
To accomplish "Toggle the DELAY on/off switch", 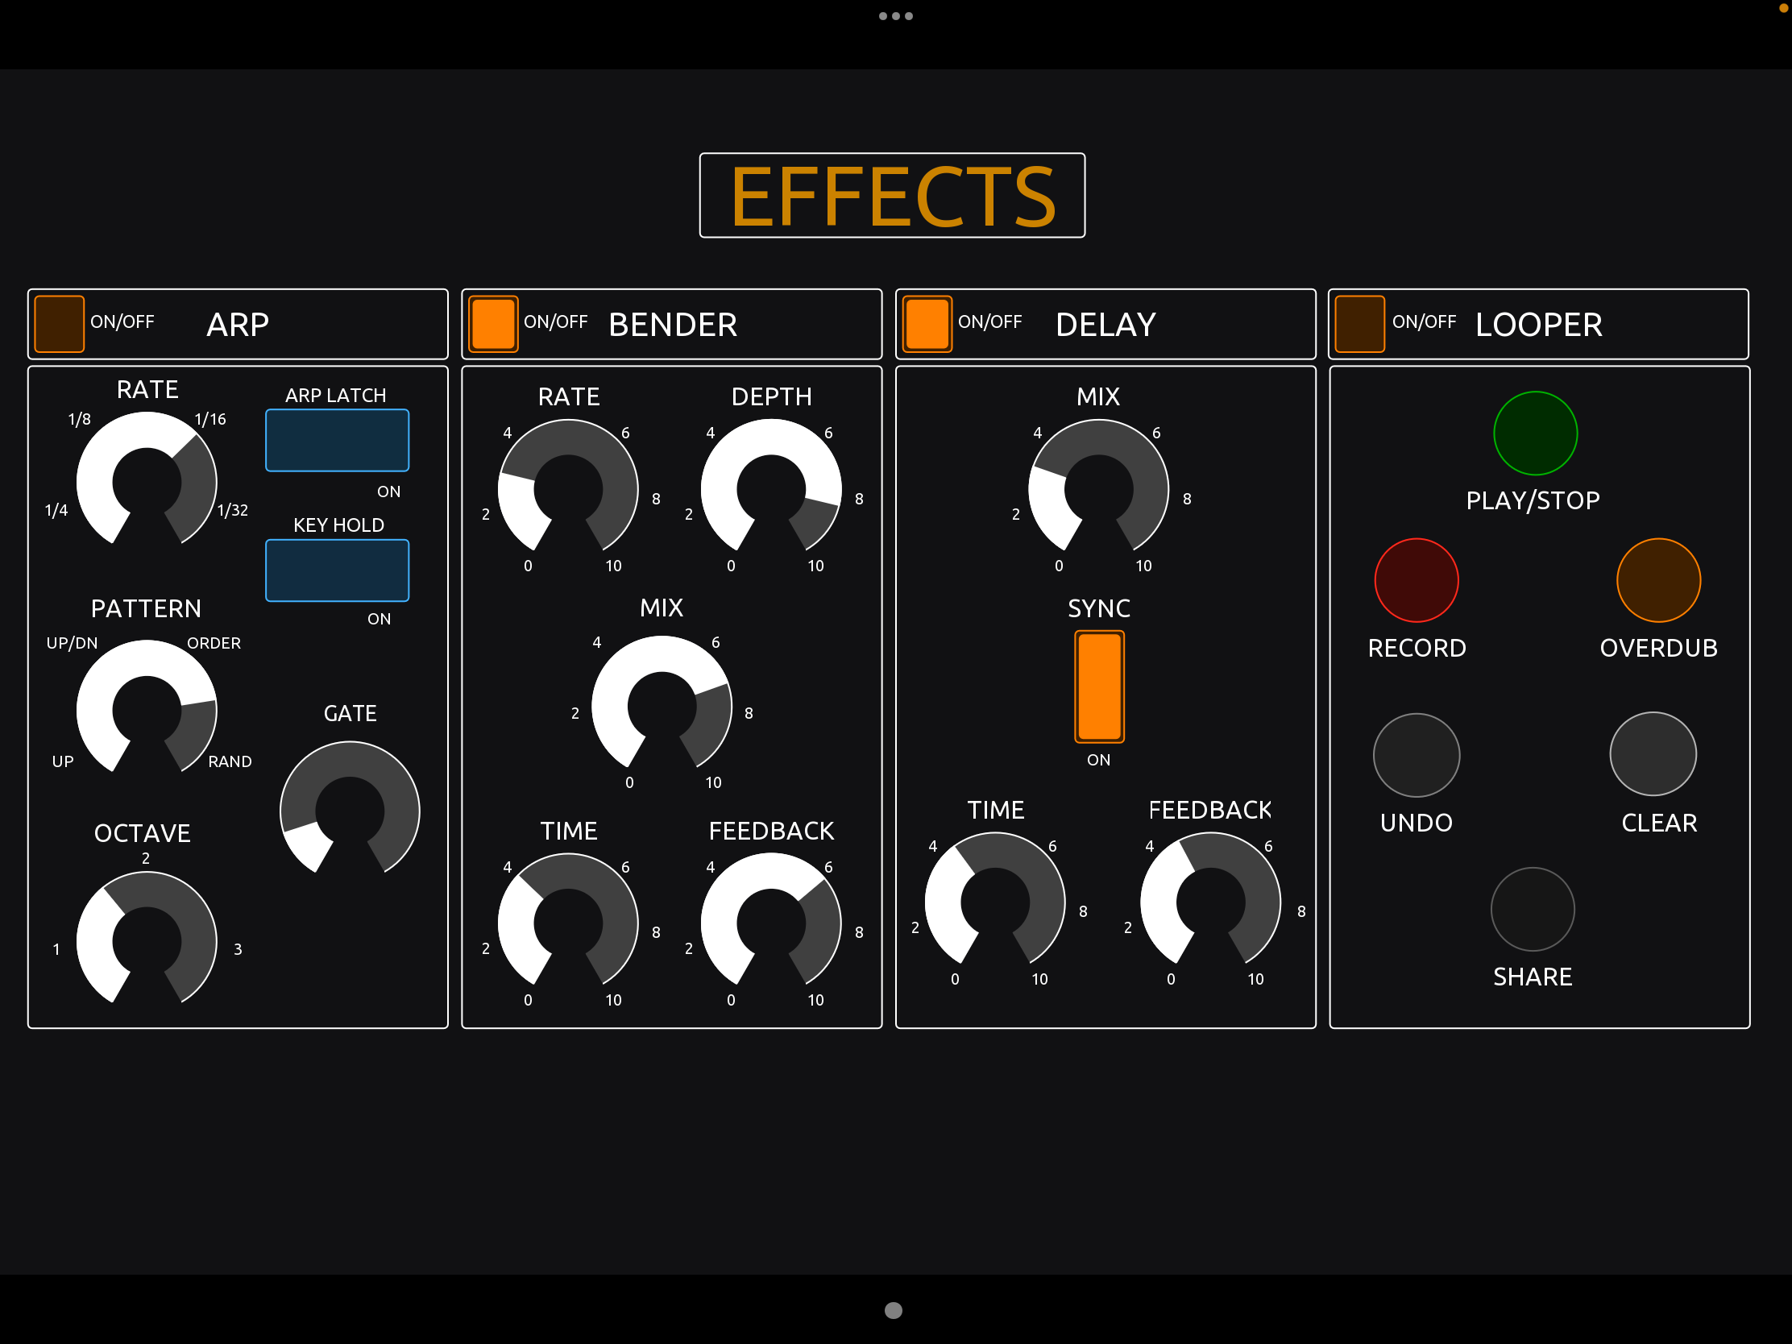I will 927,324.
